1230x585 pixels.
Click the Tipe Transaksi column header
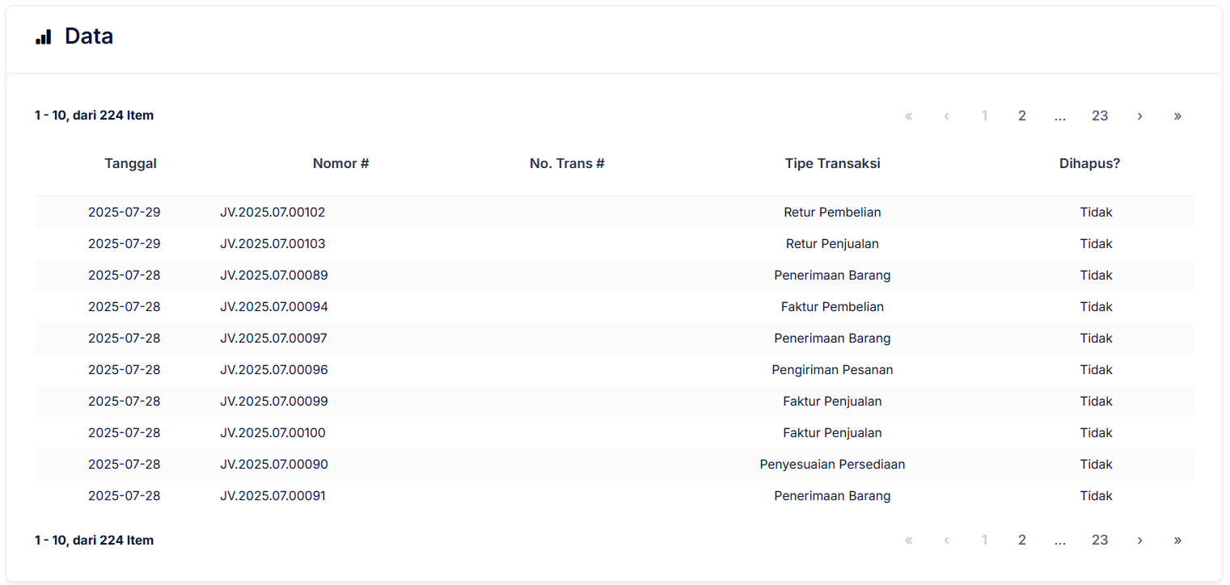tap(832, 163)
